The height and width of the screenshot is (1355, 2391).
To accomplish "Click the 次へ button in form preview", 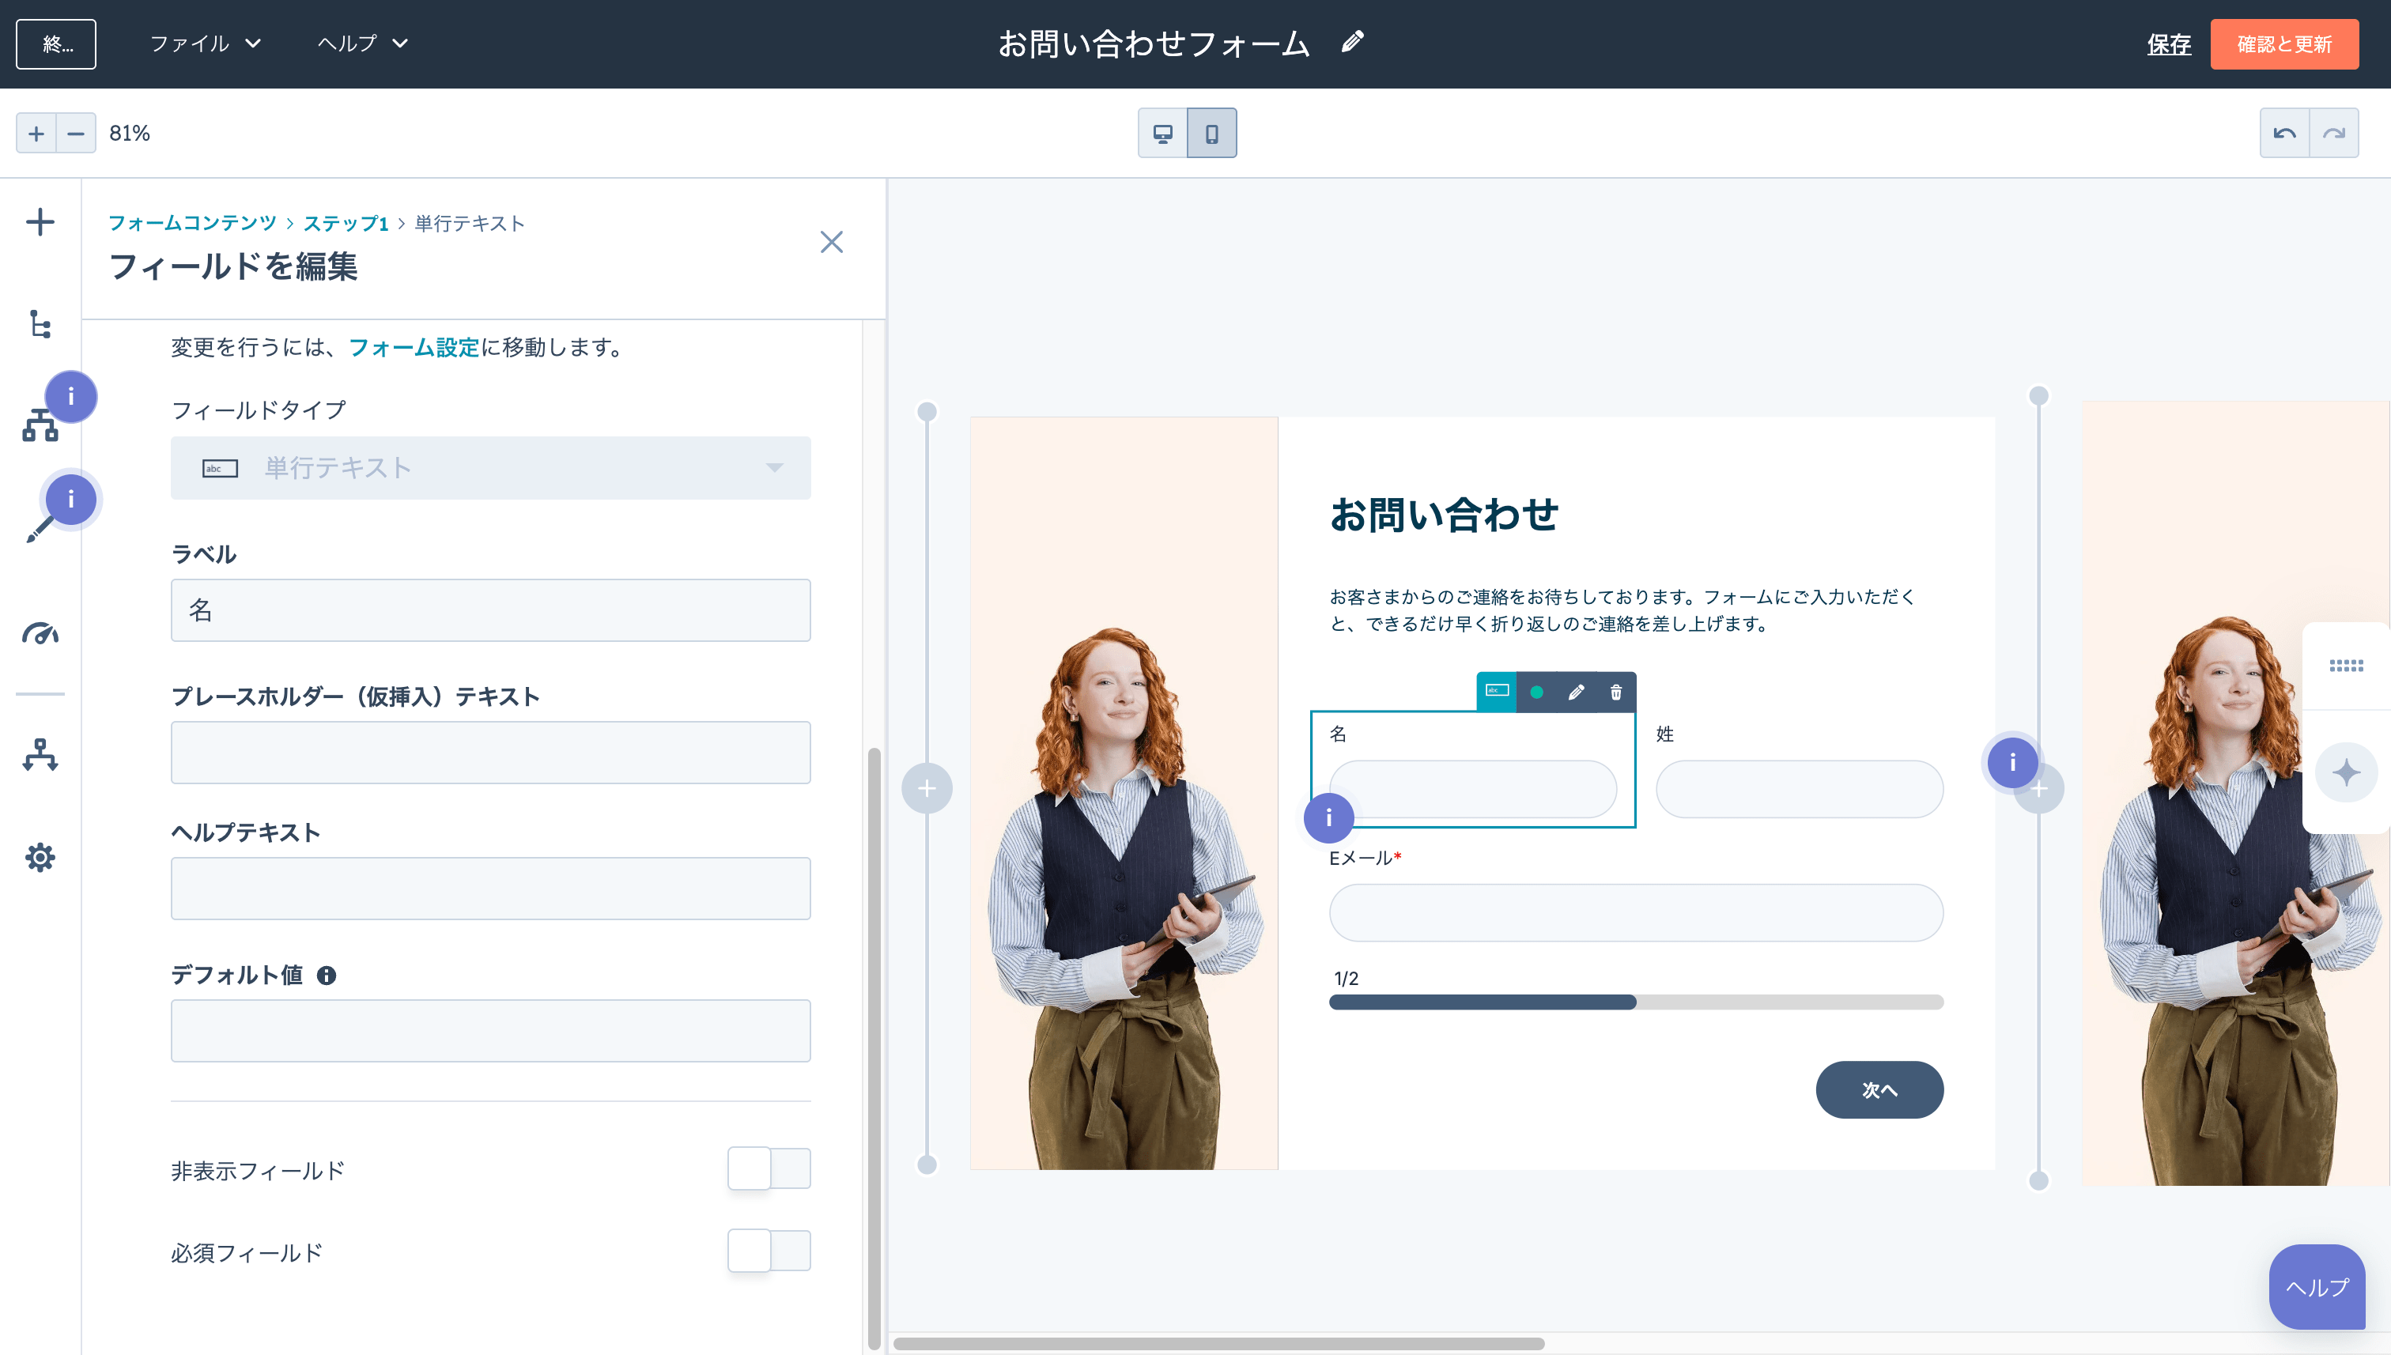I will click(x=1879, y=1089).
